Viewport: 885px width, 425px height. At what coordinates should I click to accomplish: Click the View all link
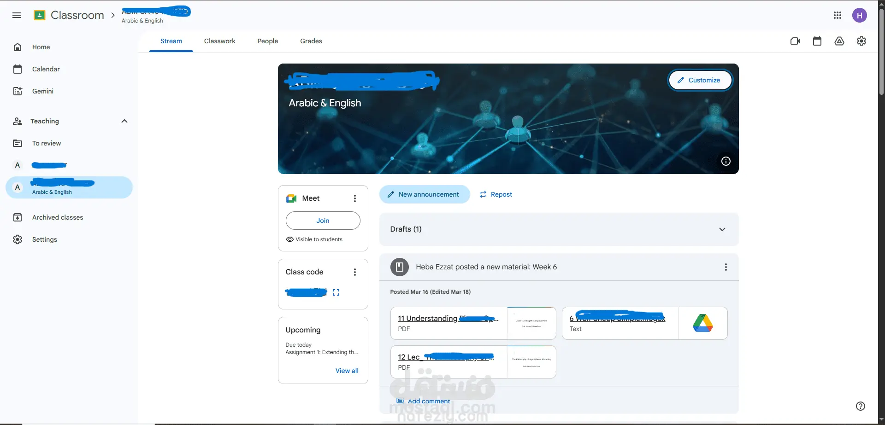[x=347, y=371]
